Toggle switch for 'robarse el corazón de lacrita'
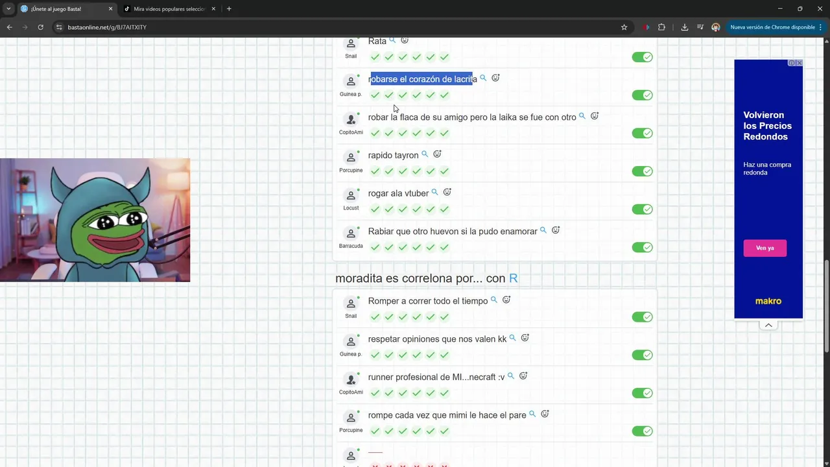Viewport: 830px width, 467px height. point(642,95)
